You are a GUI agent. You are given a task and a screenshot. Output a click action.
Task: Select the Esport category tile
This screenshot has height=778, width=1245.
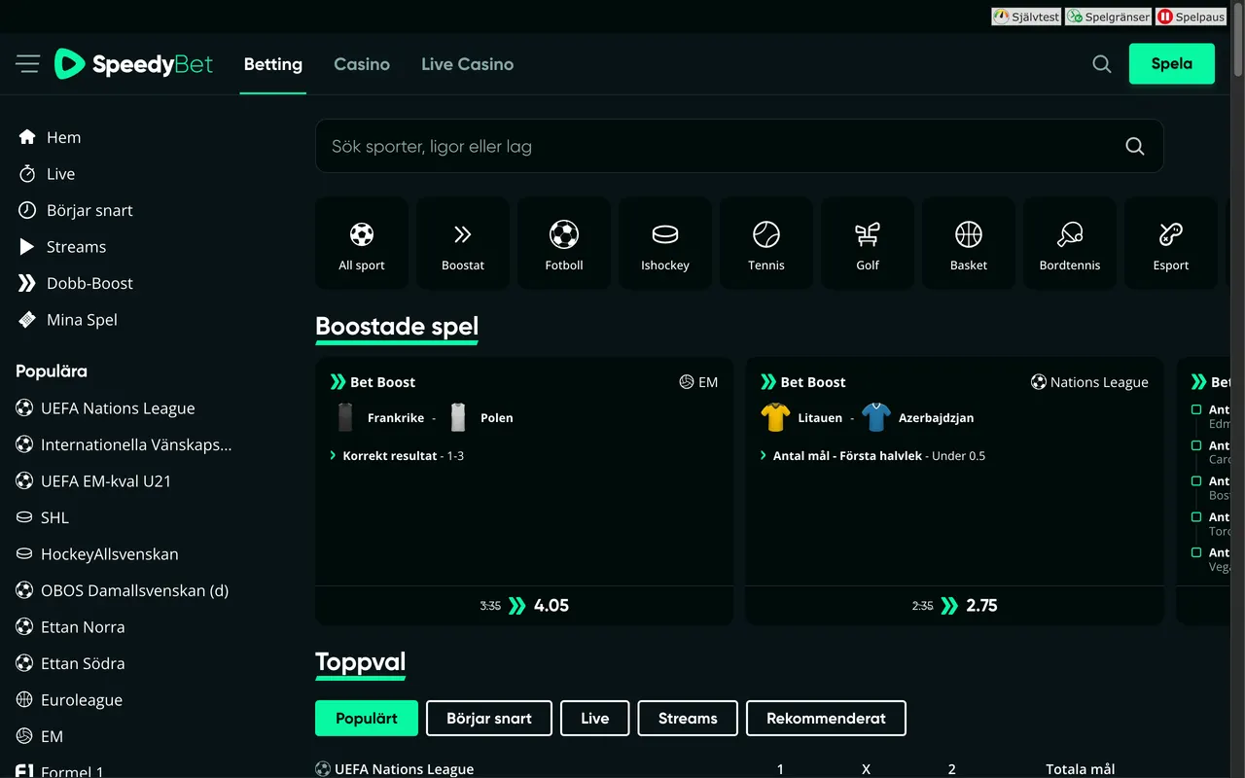[x=1171, y=243]
